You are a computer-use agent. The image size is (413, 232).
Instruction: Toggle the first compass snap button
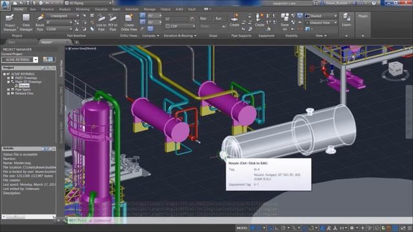pyautogui.click(x=143, y=15)
